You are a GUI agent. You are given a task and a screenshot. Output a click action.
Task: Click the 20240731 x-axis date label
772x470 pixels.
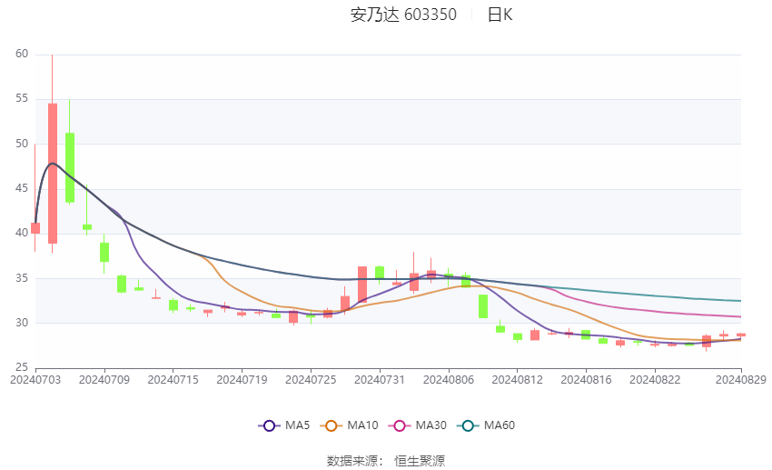pos(380,380)
